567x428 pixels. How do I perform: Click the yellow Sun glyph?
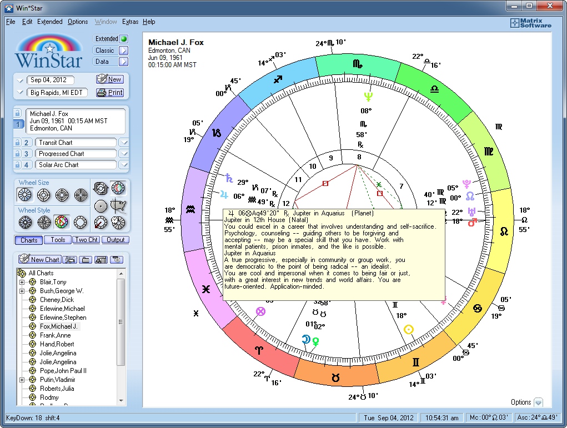(409, 329)
